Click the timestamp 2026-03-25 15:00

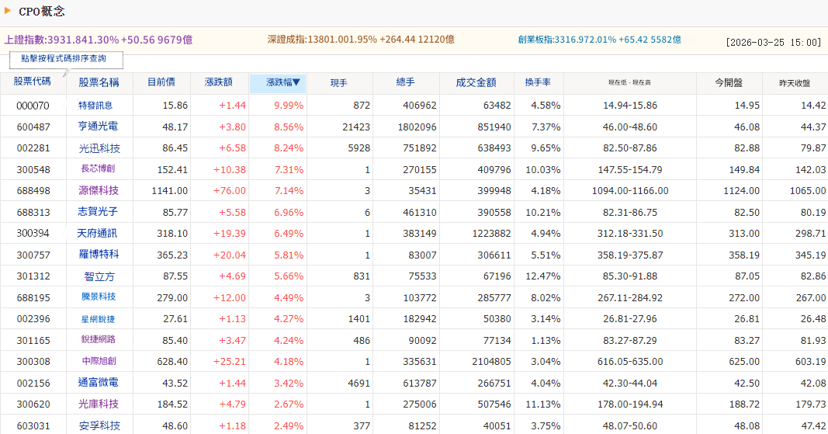pyautogui.click(x=774, y=43)
